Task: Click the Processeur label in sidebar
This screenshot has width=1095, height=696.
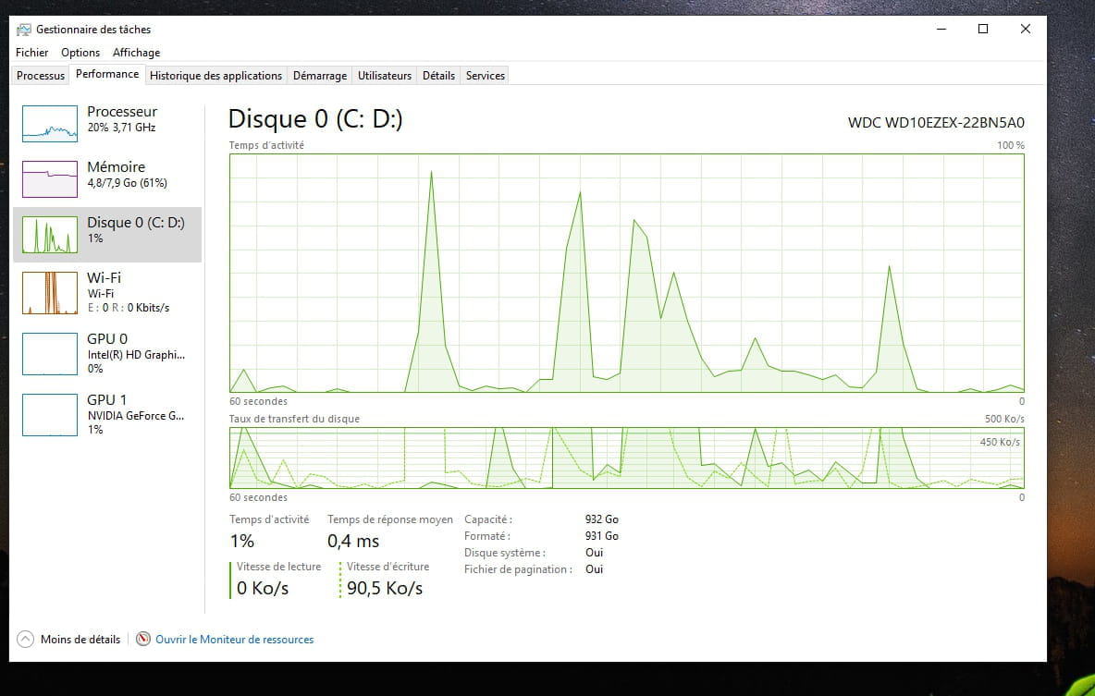Action: [122, 112]
